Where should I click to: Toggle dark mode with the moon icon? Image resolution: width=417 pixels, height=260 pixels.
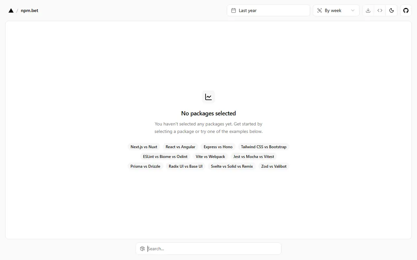tap(392, 10)
